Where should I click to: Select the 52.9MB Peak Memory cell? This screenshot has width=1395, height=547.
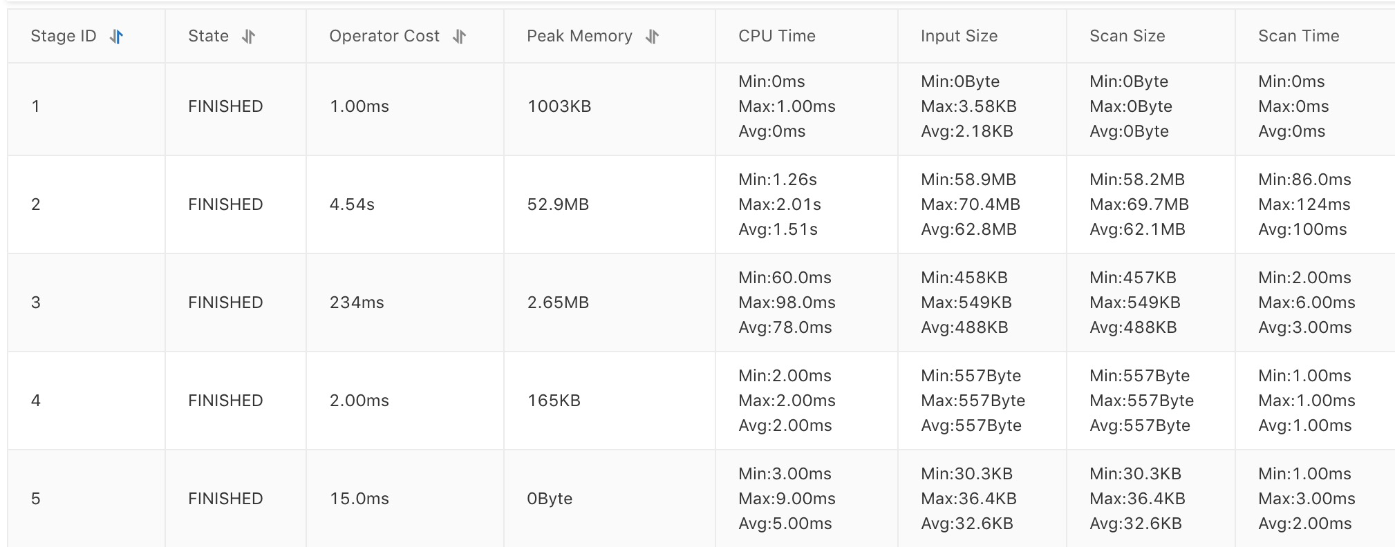tap(610, 204)
